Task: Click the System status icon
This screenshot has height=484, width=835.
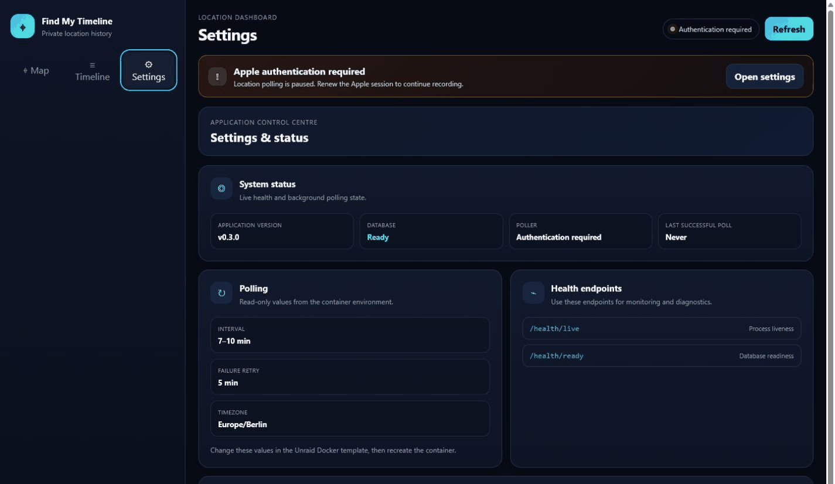Action: click(221, 189)
